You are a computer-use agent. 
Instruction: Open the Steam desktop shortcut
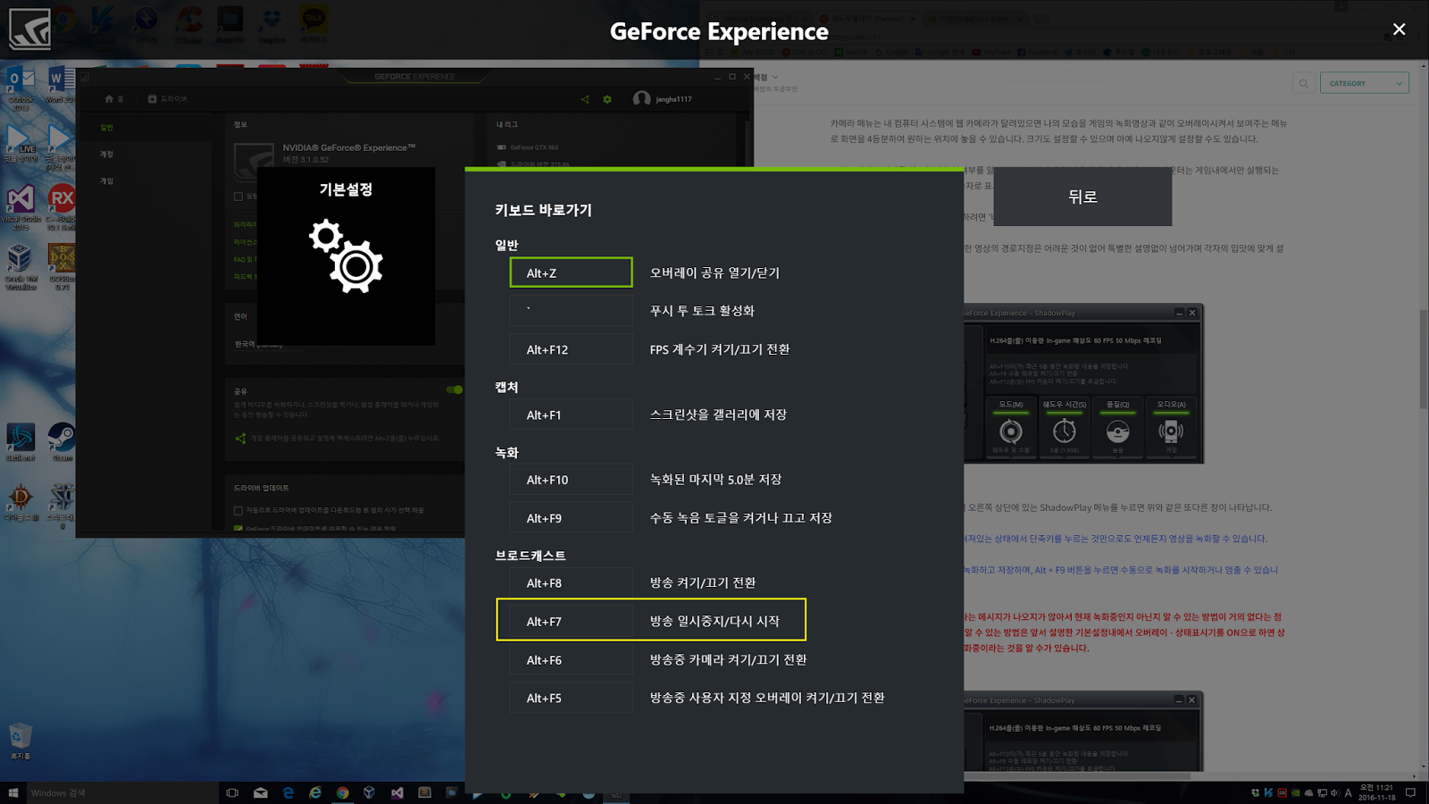pyautogui.click(x=62, y=442)
